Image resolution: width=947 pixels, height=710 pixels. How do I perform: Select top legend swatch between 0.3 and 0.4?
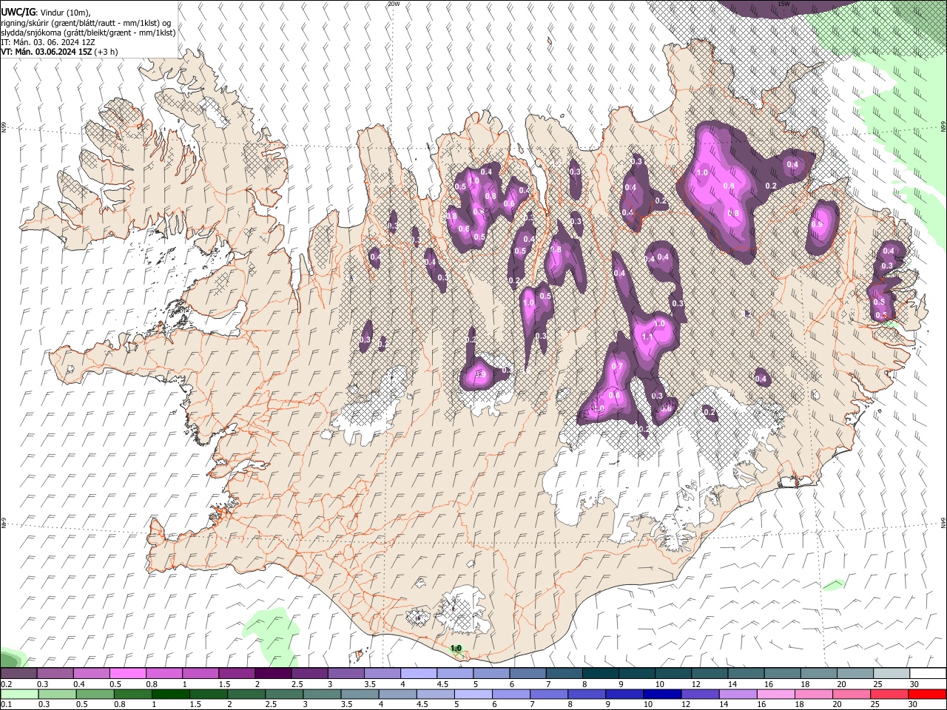[x=55, y=673]
